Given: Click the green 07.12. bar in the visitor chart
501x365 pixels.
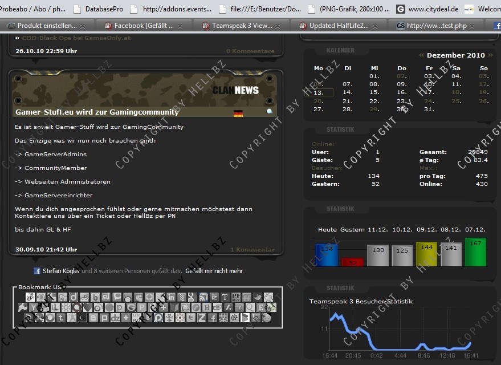Looking at the screenshot, I should [475, 252].
